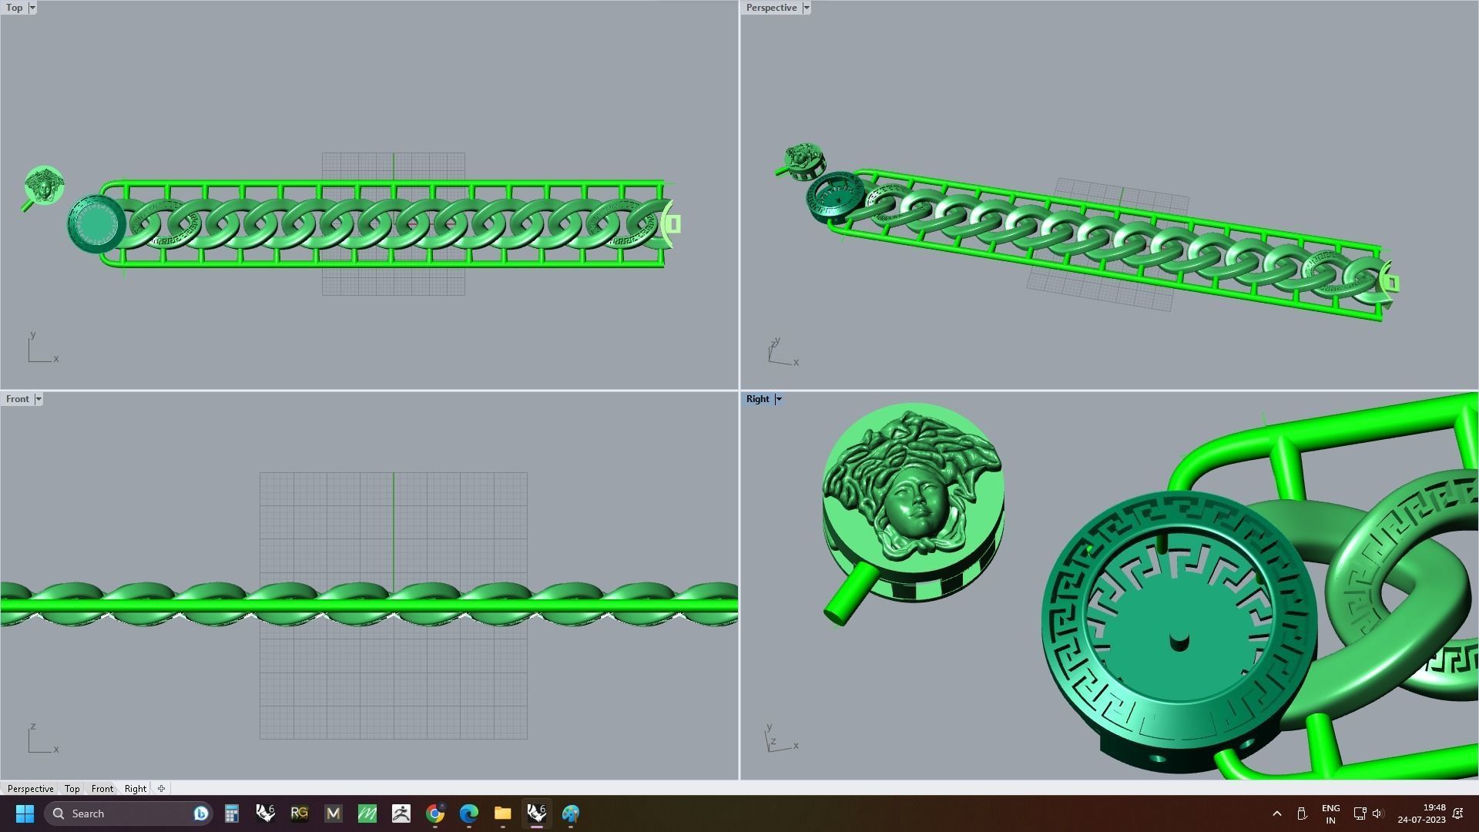
Task: Open the clock showing 19:48
Action: click(x=1421, y=814)
